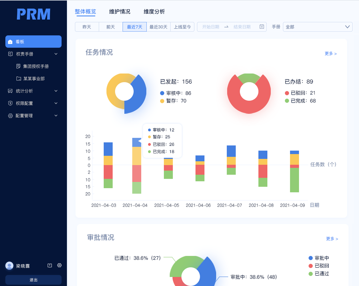Click the 已通过：38.6%（27）label
Image resolution: width=359 pixels, height=286 pixels.
point(138,258)
